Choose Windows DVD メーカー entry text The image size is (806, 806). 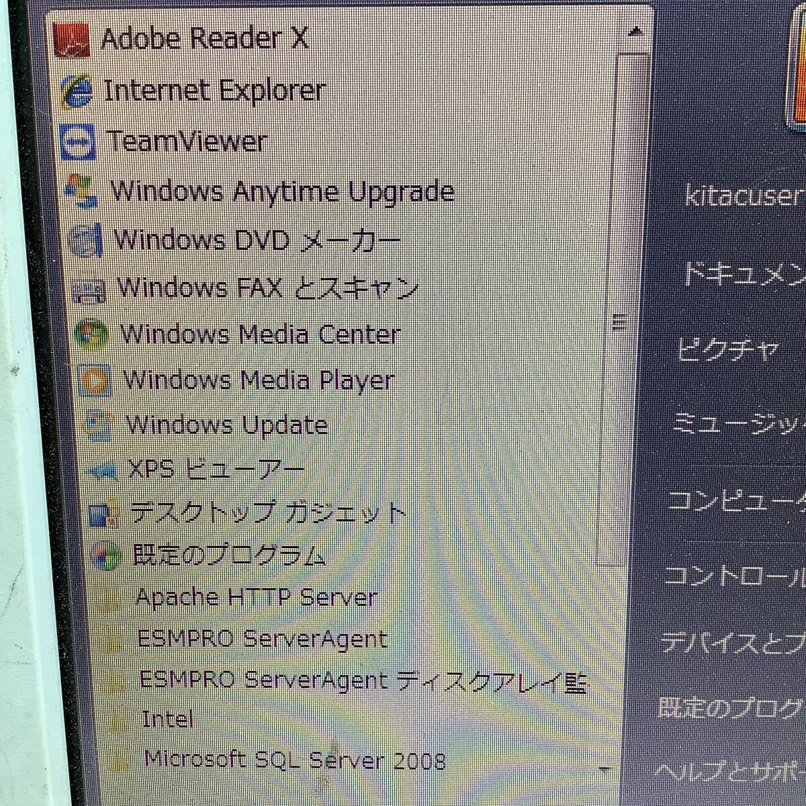257,239
